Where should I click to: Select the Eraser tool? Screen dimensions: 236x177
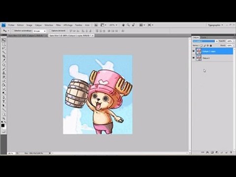pyautogui.click(x=3, y=81)
